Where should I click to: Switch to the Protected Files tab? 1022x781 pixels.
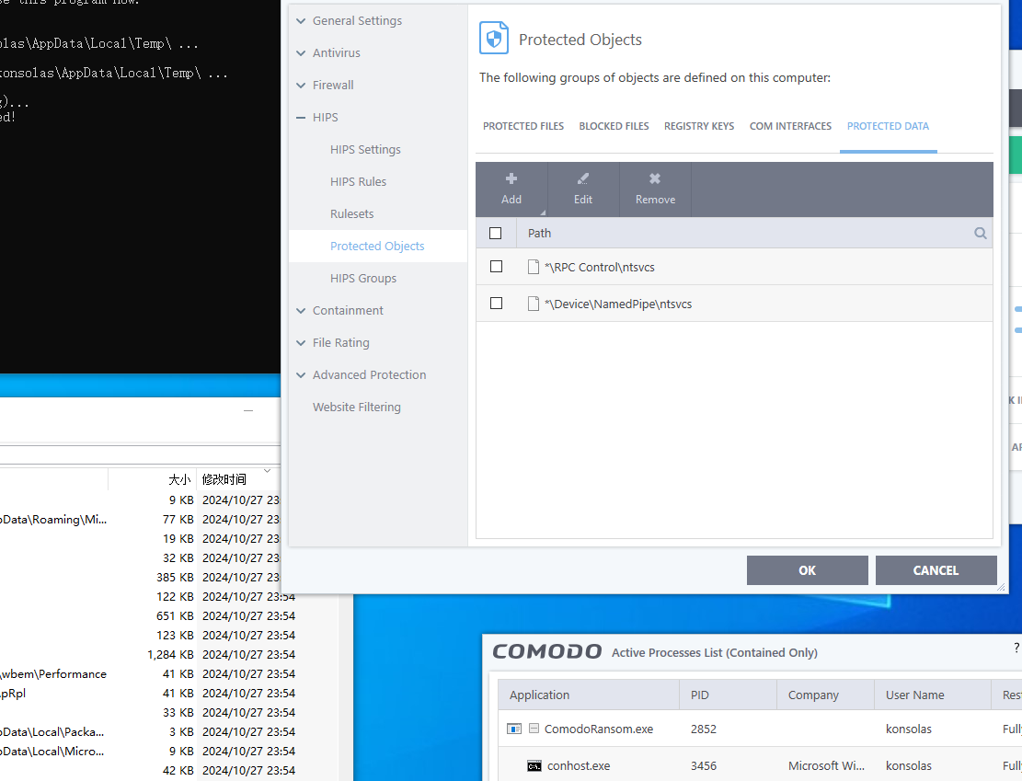click(522, 126)
